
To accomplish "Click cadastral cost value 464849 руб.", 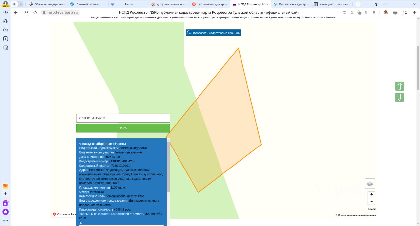I will (x=122, y=209).
